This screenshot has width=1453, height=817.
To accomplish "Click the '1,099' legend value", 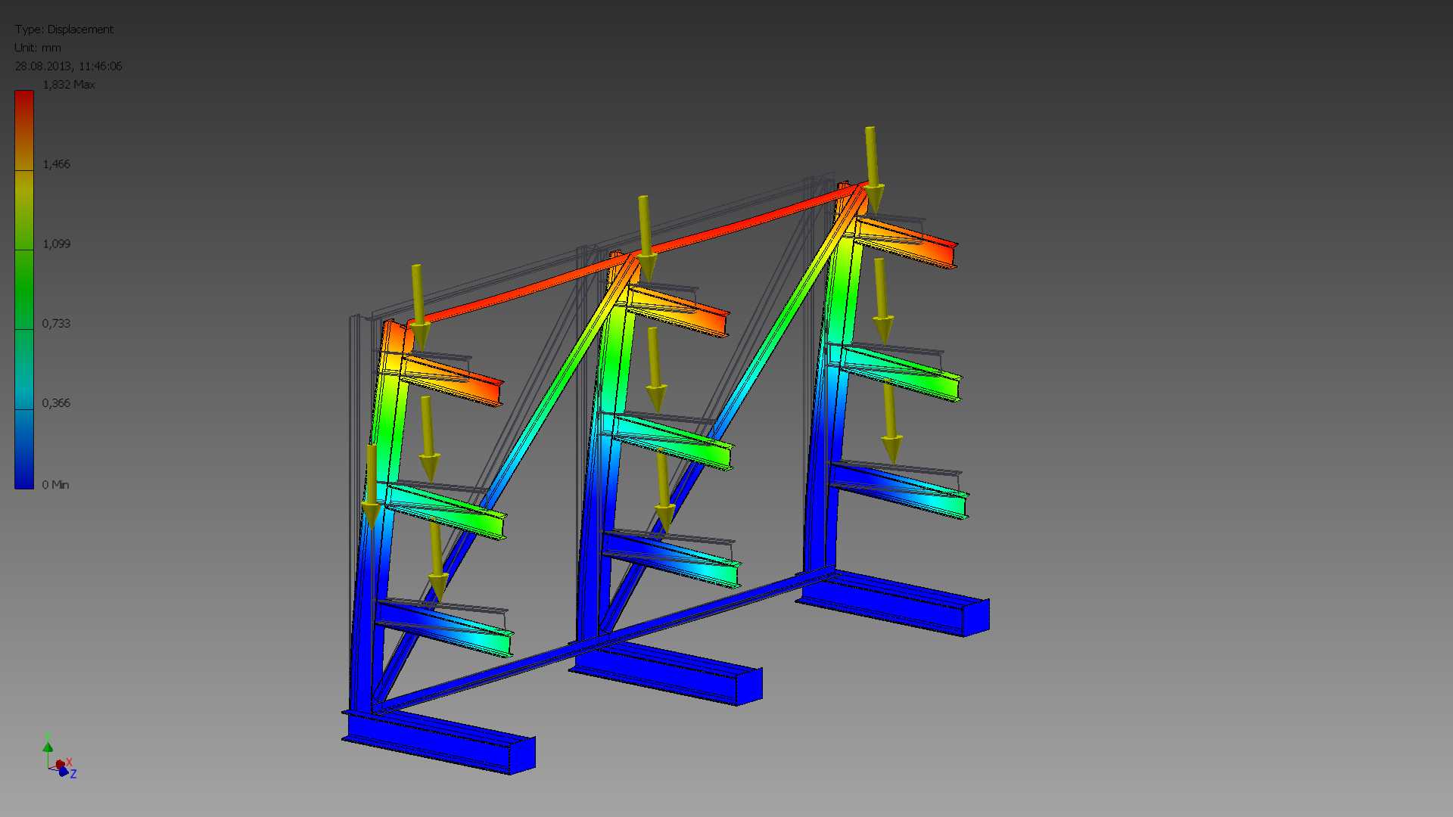I will click(56, 244).
